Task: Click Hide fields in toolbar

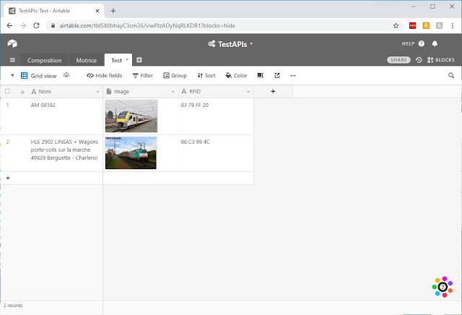Action: coord(104,76)
